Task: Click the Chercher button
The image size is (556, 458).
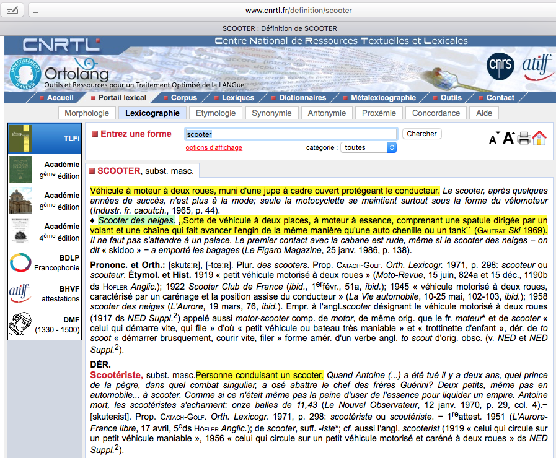Action: (x=421, y=134)
